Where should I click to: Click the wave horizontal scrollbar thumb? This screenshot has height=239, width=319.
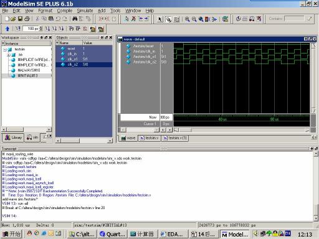pos(185,130)
